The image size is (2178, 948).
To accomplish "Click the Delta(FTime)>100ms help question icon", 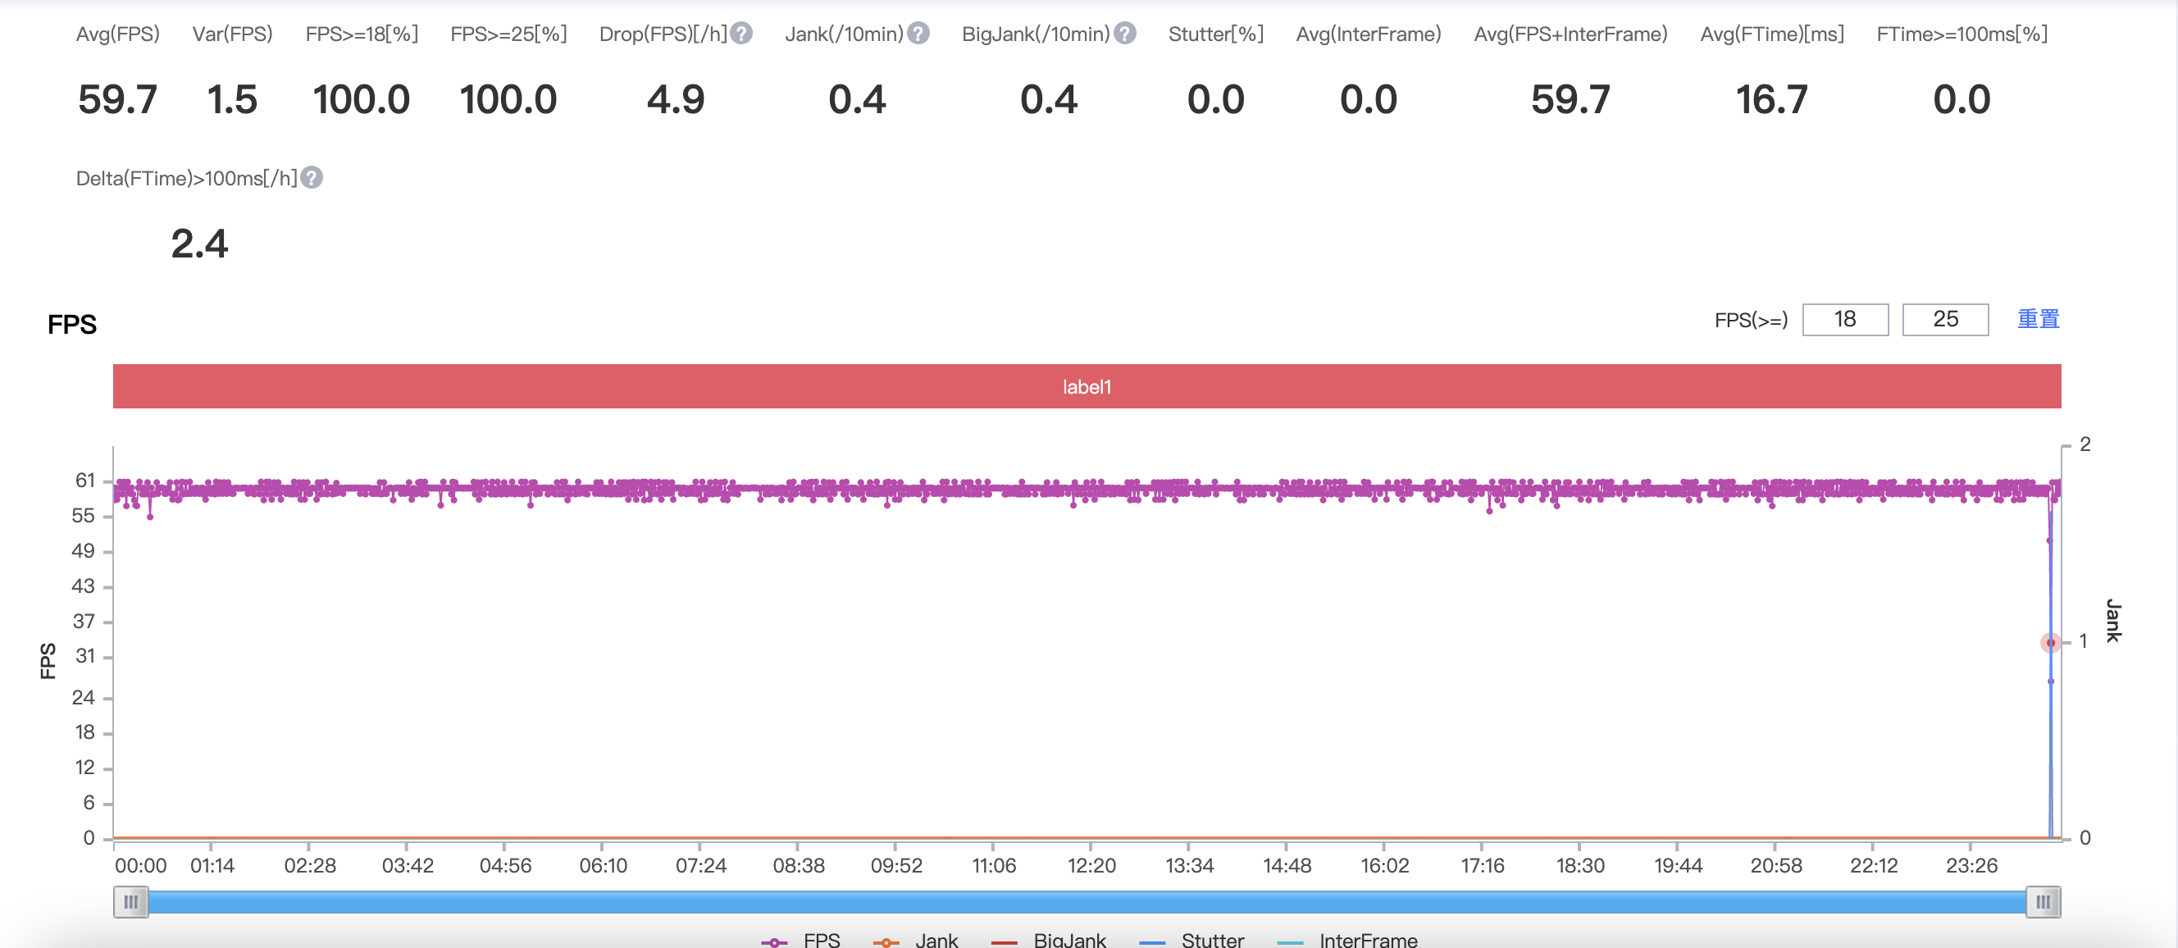I will (312, 178).
